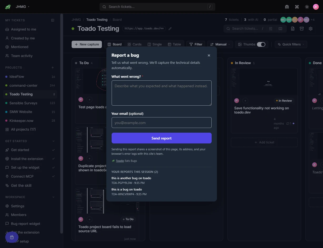Open comment count on Save functionality ticket
This screenshot has width=323, height=248.
tap(289, 123)
